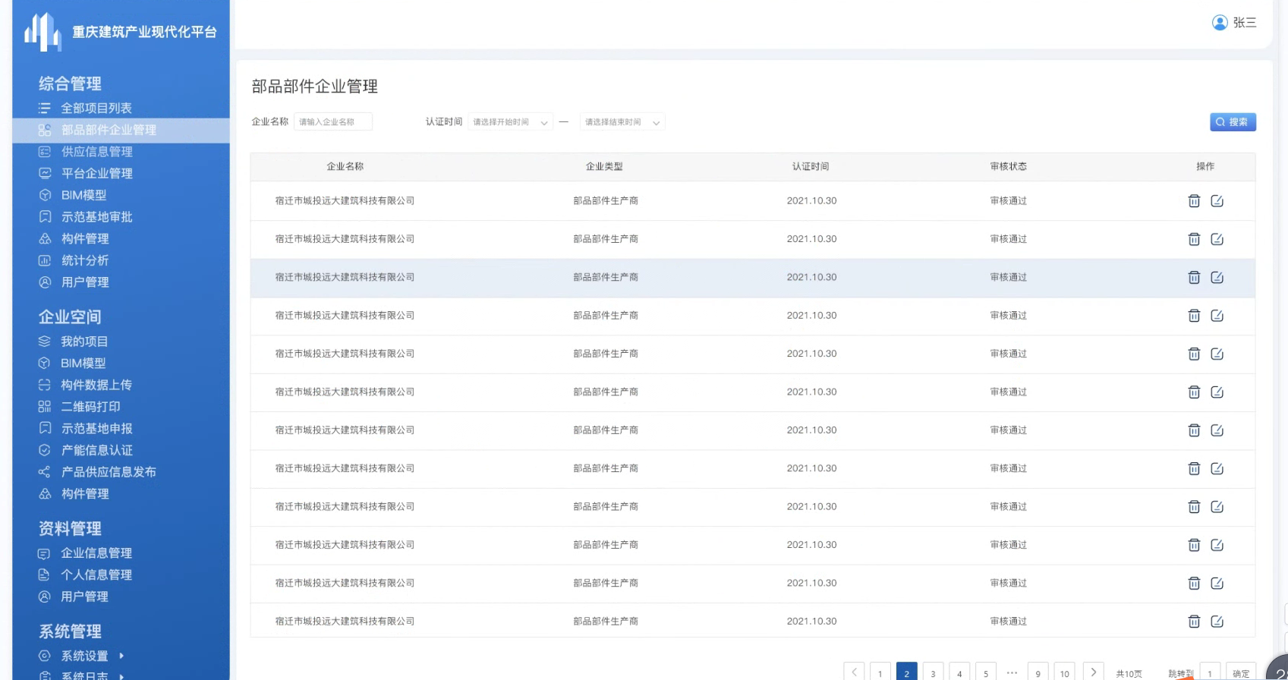This screenshot has width=1288, height=680.
Task: Open 示范基地申报
Action: (96, 429)
